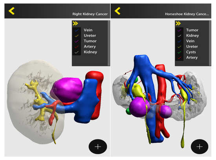Go back from Right Kidney Cancer screen
This screenshot has height=160, width=216.
11,11
